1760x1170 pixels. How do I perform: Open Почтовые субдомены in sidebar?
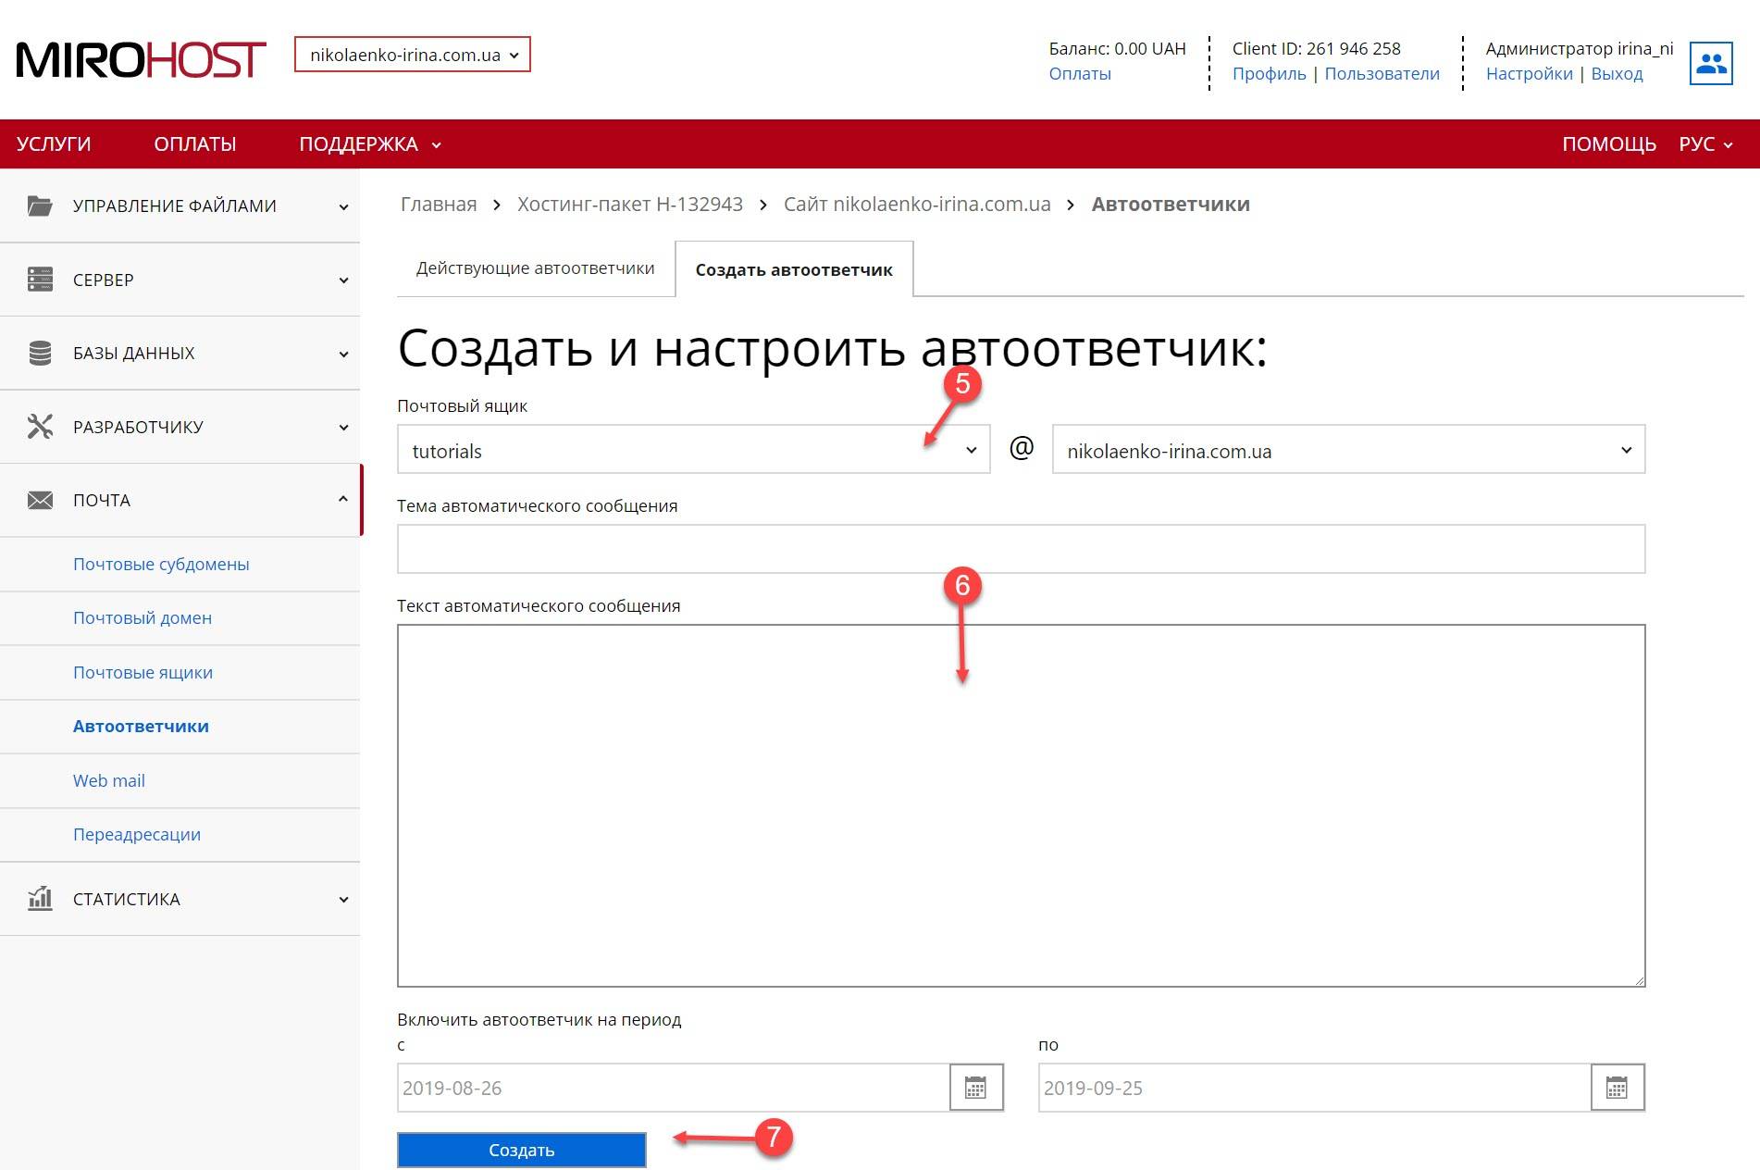click(x=161, y=564)
